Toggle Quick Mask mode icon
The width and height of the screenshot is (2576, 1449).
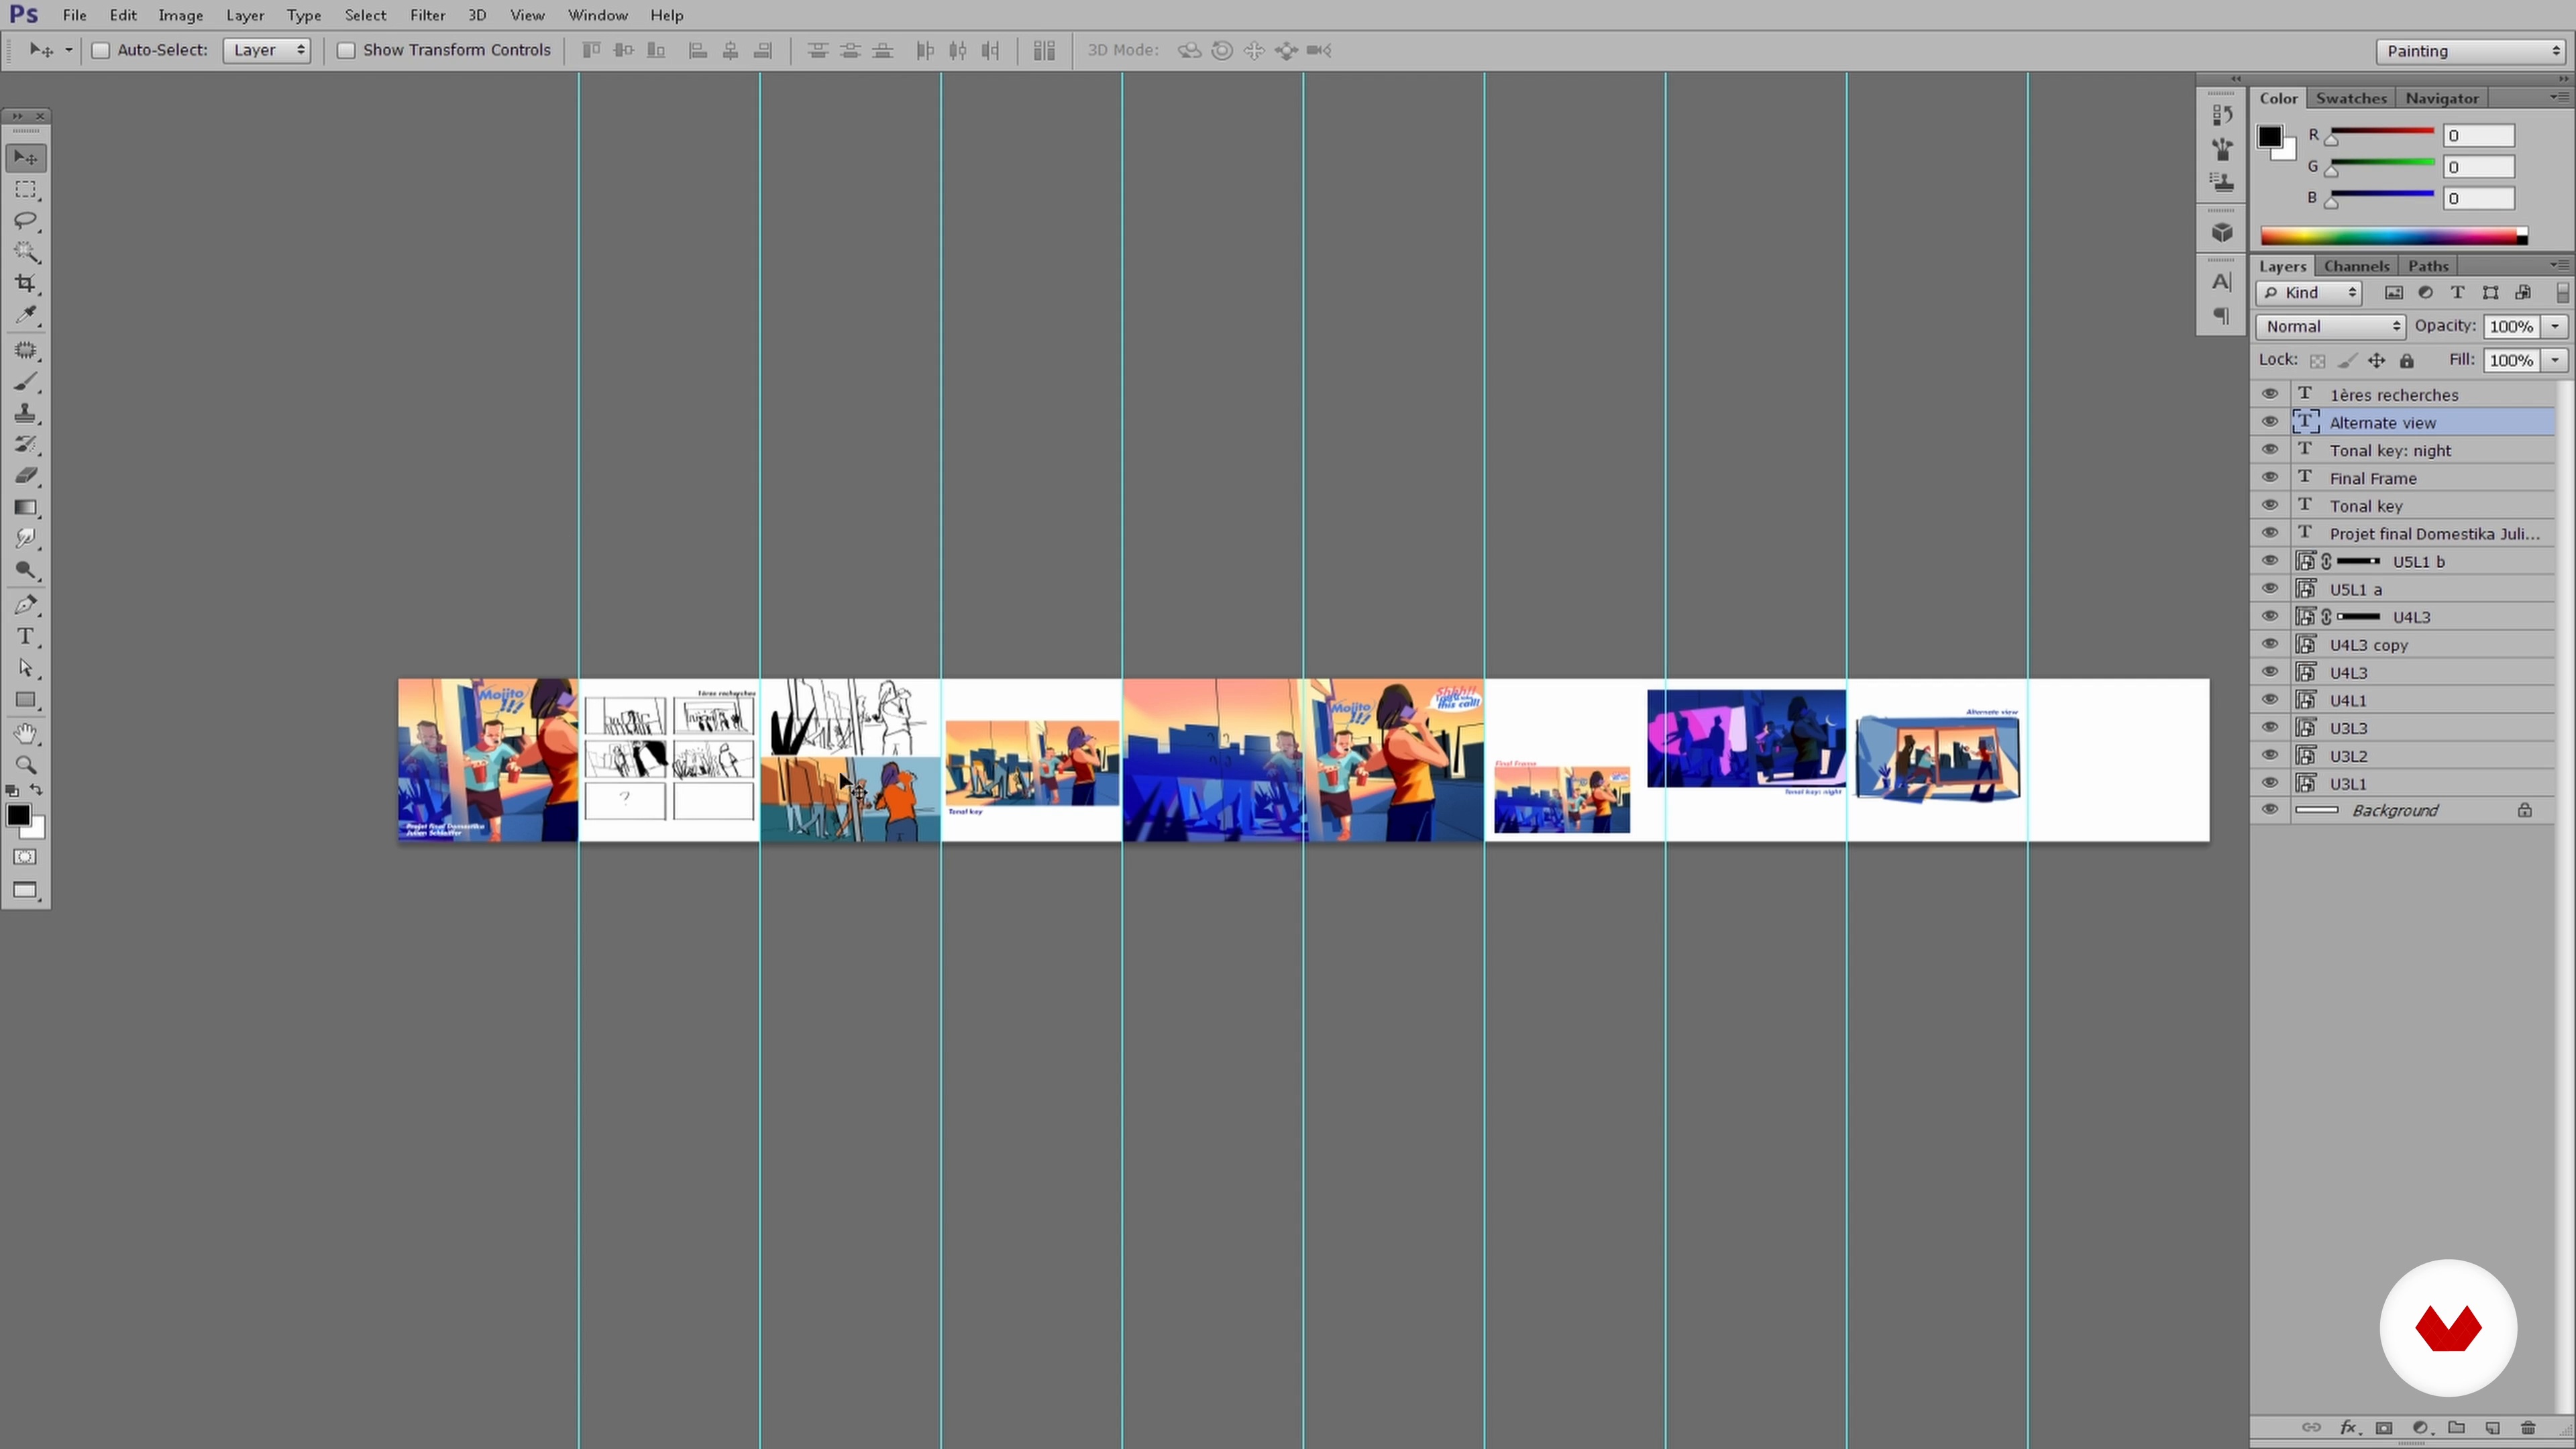pyautogui.click(x=26, y=858)
